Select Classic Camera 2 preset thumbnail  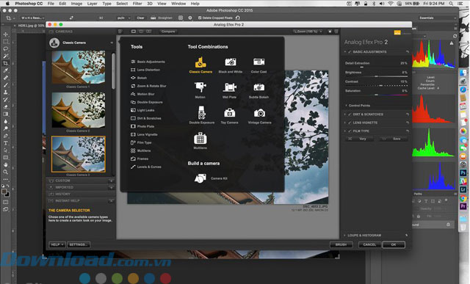[79, 110]
